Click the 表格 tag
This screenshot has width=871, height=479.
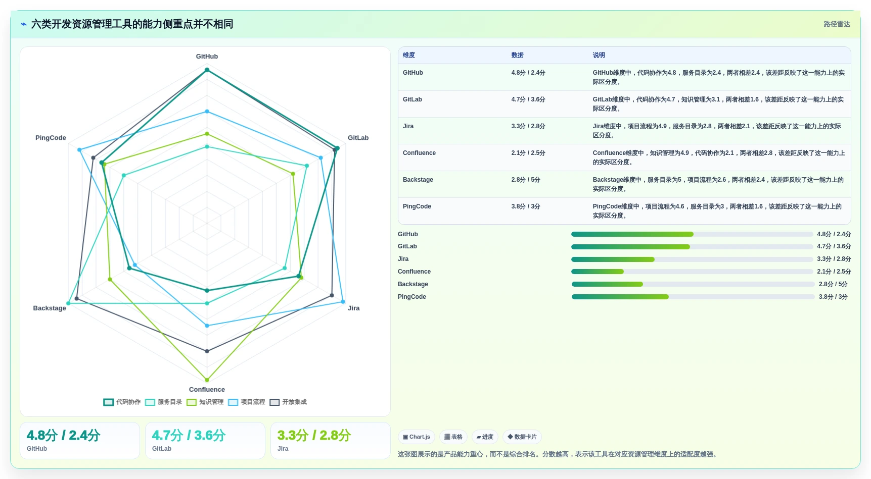tap(453, 437)
